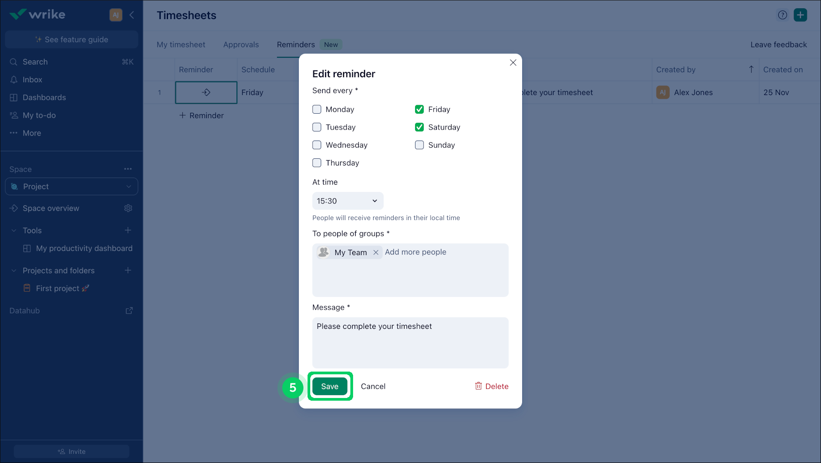Screen dimensions: 821x463
Task: Uncheck the Friday checkbox
Action: (419, 110)
